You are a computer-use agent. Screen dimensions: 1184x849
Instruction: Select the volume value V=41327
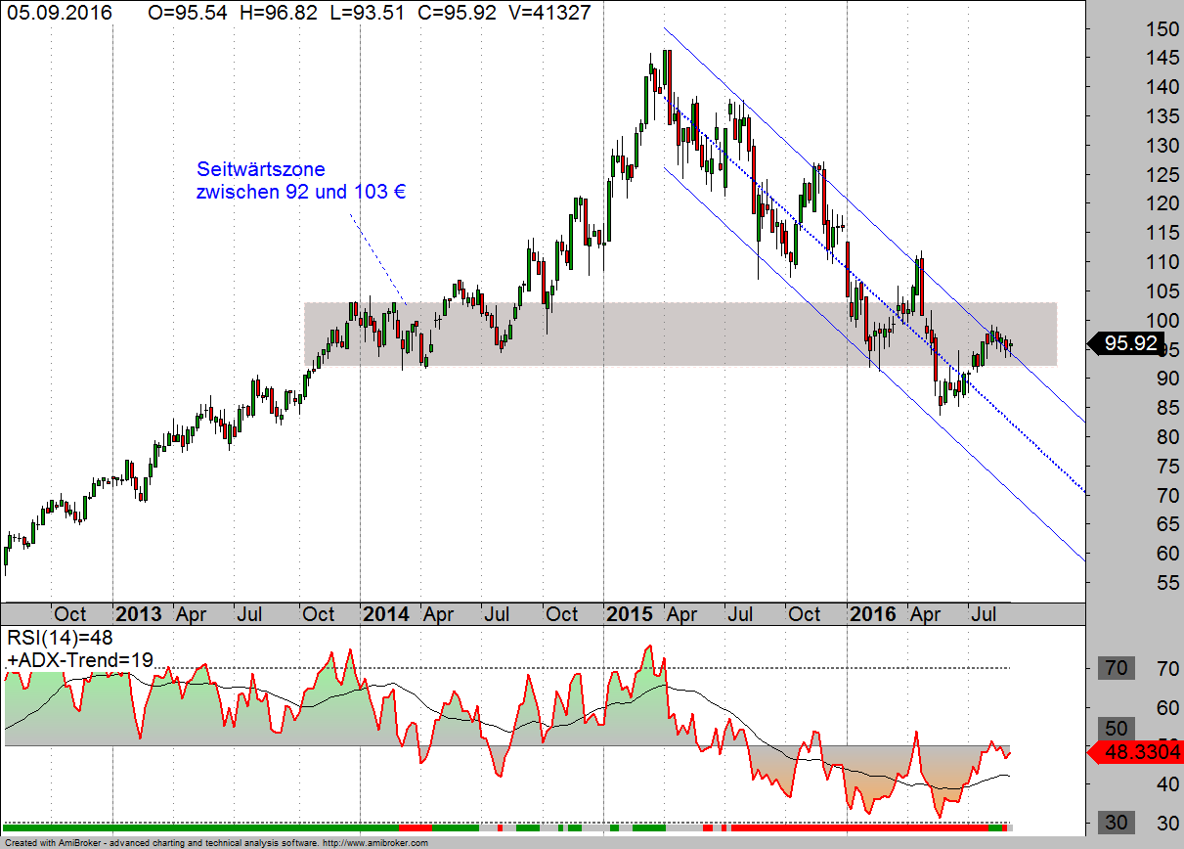[548, 14]
